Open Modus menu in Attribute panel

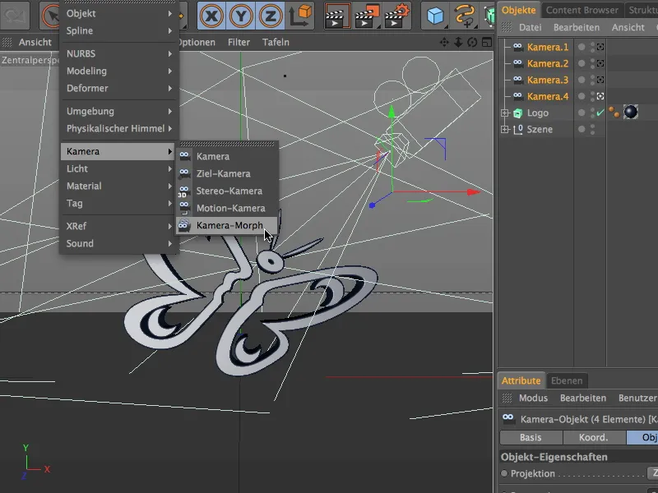[533, 398]
